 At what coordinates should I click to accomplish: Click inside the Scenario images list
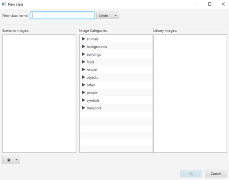click(39, 94)
